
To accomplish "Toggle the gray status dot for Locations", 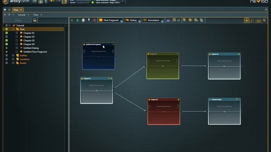I will tap(7, 59).
